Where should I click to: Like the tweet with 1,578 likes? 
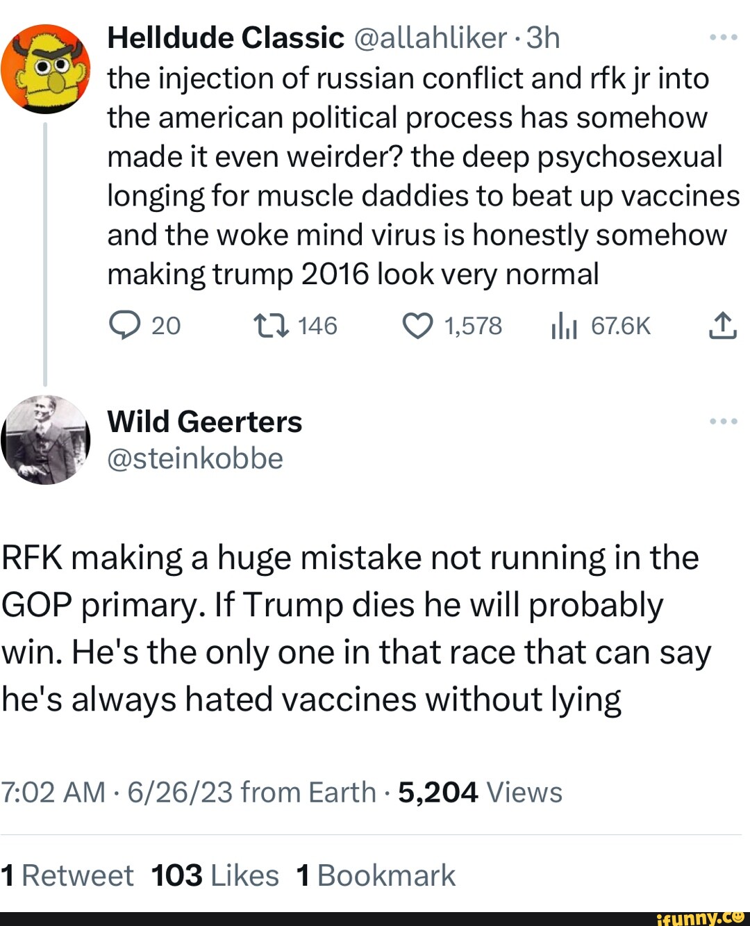(418, 325)
